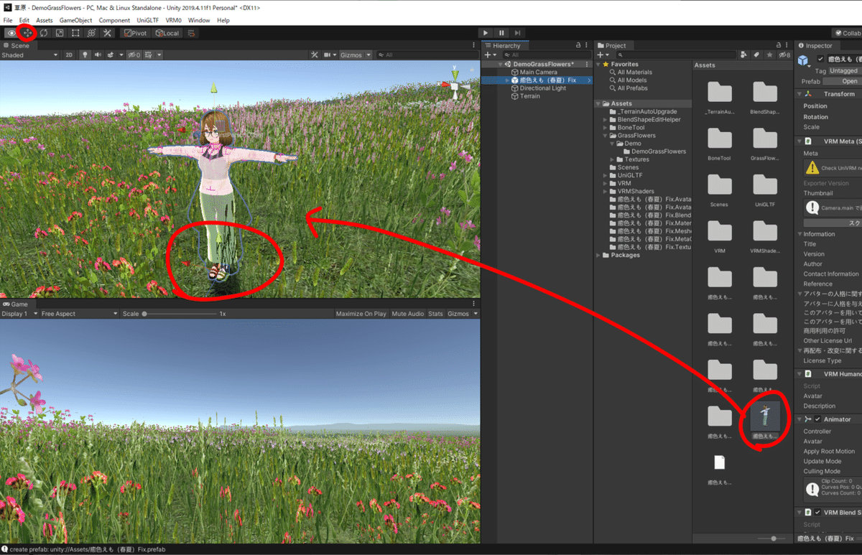
Task: Toggle Mute Audio in Game view
Action: pyautogui.click(x=407, y=314)
